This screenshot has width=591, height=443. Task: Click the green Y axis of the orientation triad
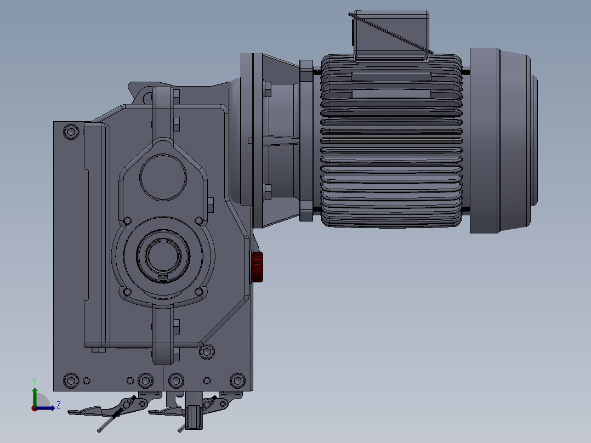pyautogui.click(x=35, y=396)
